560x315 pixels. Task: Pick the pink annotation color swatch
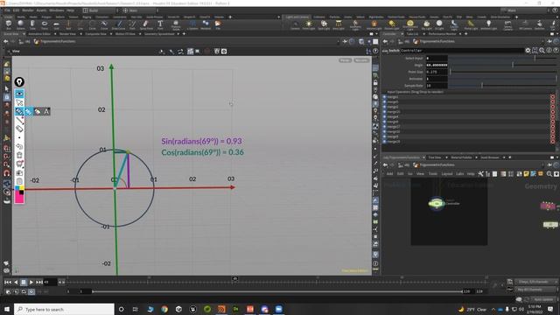[19, 199]
